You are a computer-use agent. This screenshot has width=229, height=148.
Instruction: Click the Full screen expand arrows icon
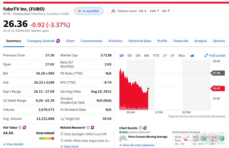click(x=206, y=55)
